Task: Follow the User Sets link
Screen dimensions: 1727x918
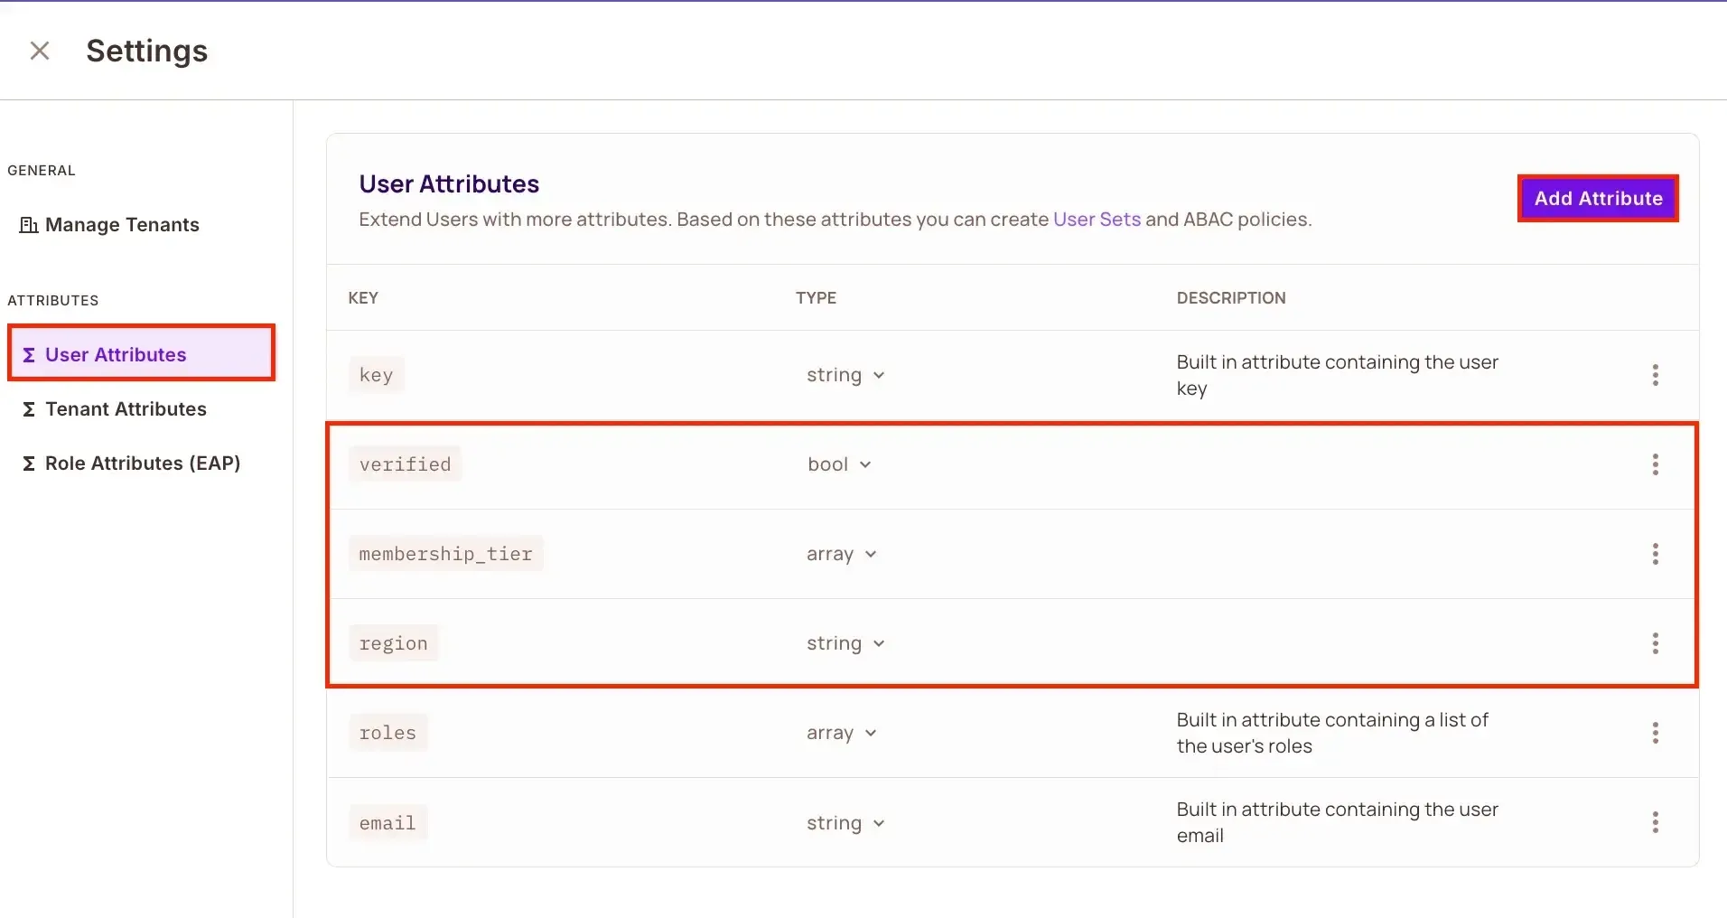Action: (1097, 220)
